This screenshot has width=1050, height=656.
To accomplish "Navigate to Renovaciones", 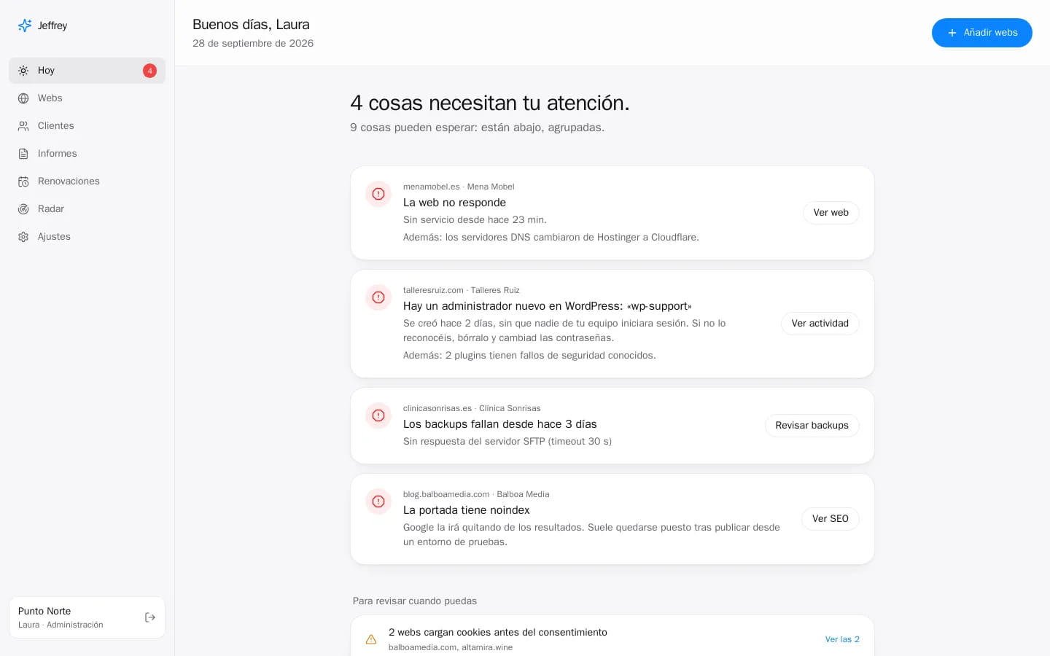I will click(87, 181).
